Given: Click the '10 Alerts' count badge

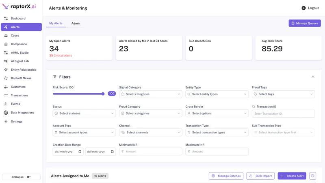Looking at the screenshot, I should tap(100, 176).
